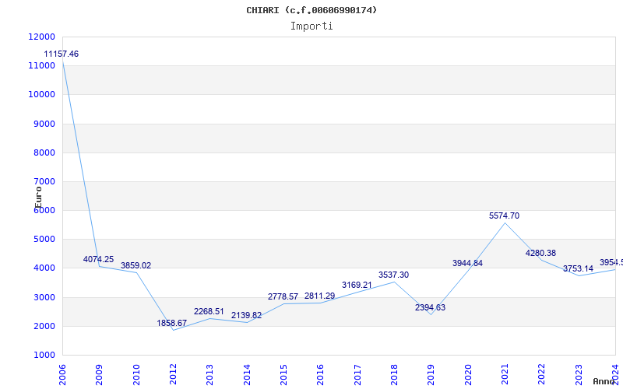Click x-axis year label 2006
The height and width of the screenshot is (389, 623).
coord(62,375)
